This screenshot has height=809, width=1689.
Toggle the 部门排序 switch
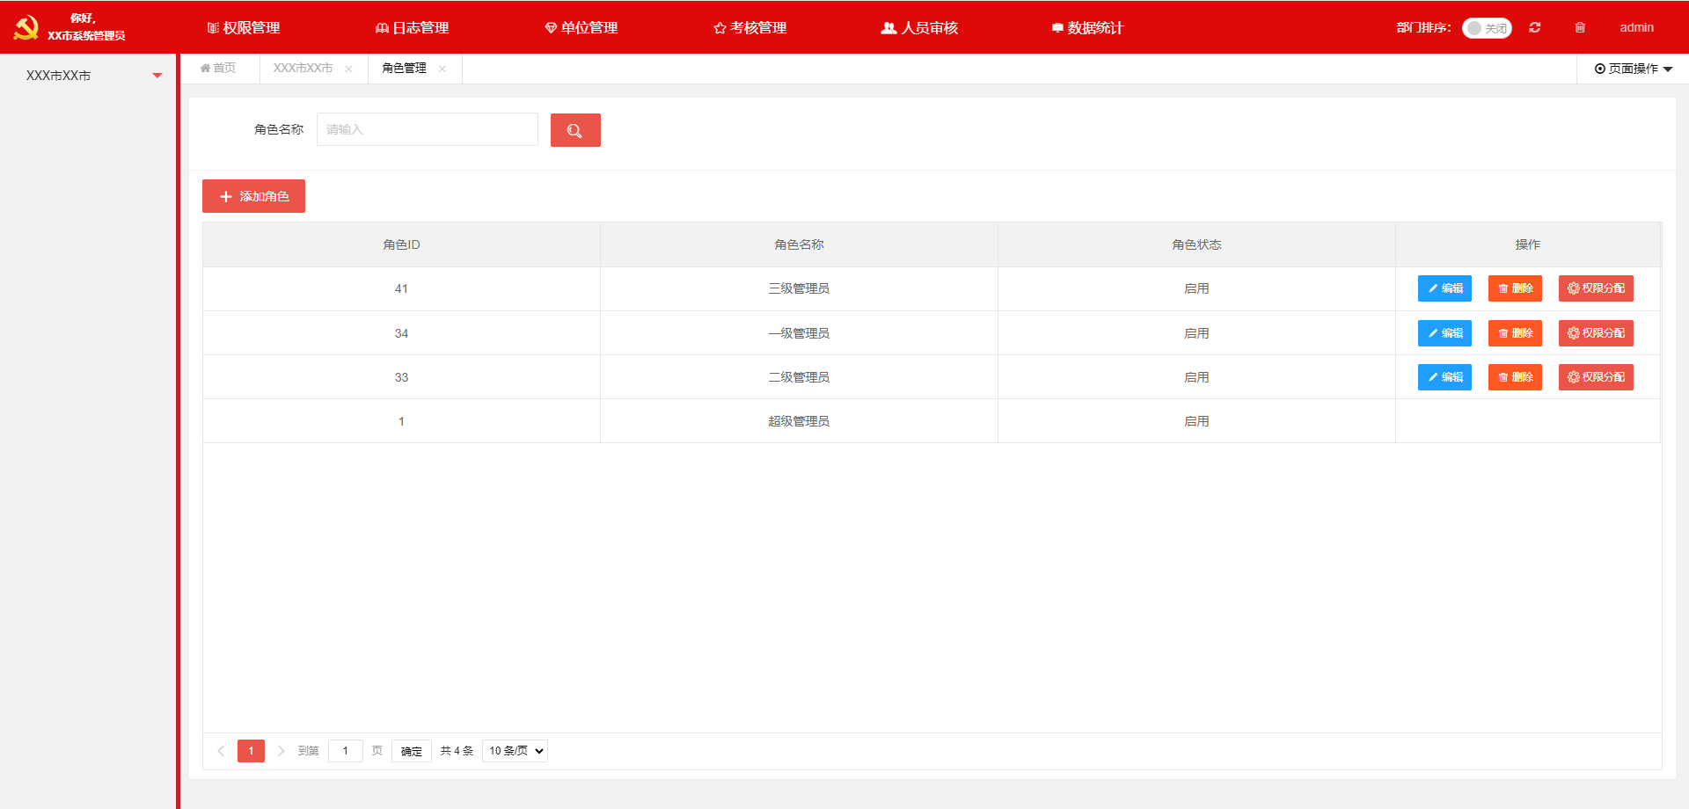[1486, 28]
